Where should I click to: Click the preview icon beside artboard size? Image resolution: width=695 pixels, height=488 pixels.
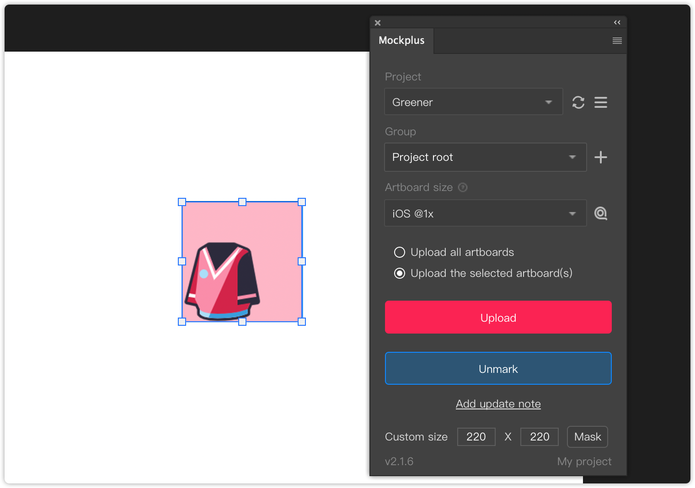pos(601,213)
